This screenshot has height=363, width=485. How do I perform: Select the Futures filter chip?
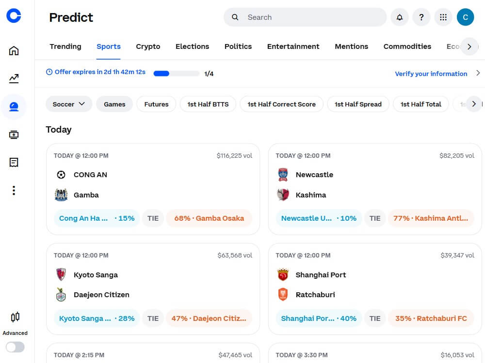coord(156,104)
